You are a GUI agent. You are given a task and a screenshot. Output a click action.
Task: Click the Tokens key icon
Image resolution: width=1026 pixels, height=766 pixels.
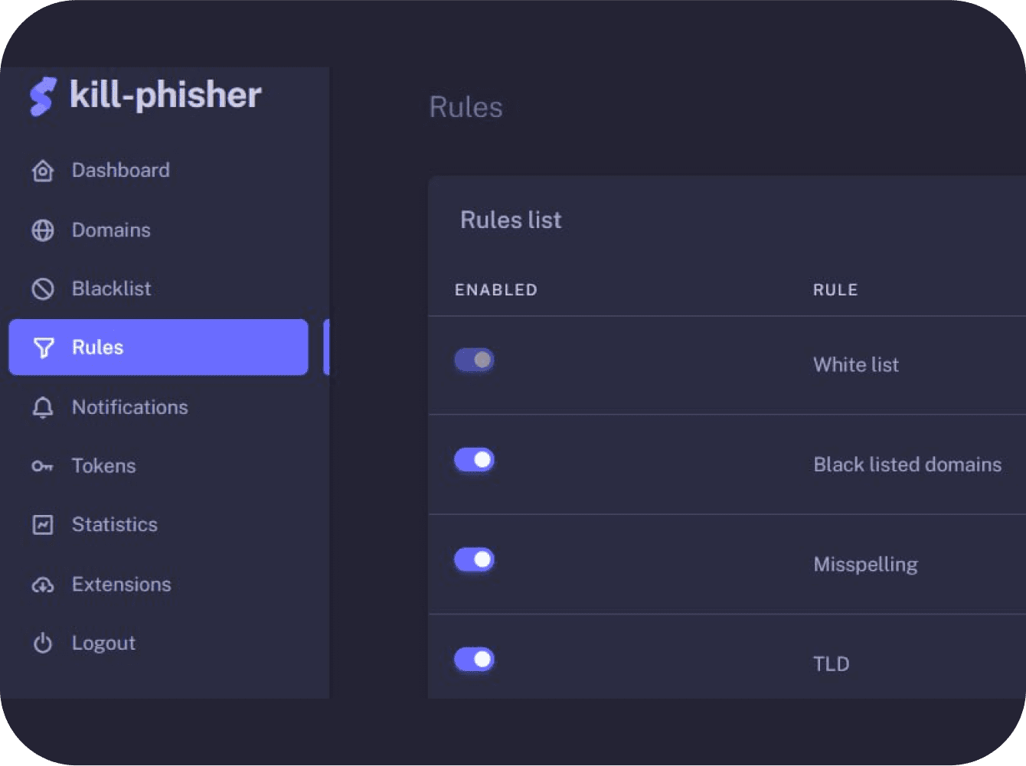[42, 466]
